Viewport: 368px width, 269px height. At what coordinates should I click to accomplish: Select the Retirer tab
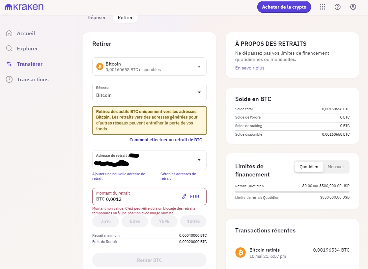point(125,17)
